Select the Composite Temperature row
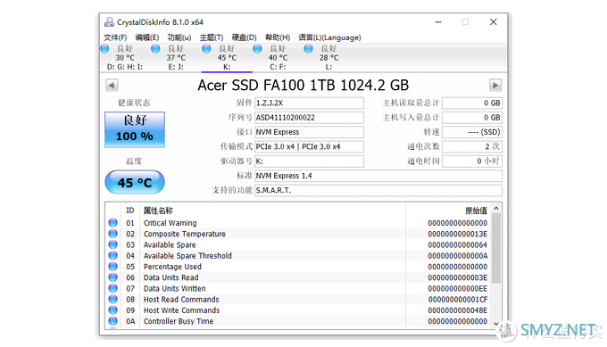The image size is (607, 347). click(298, 234)
